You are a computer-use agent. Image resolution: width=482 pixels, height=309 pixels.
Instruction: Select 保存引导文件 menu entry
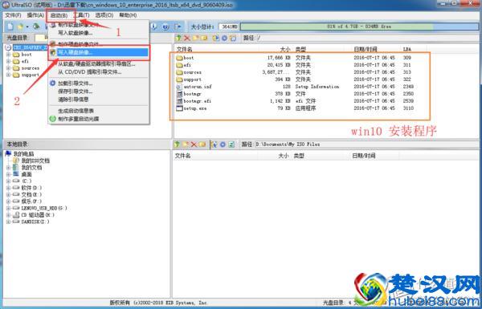[x=99, y=91]
